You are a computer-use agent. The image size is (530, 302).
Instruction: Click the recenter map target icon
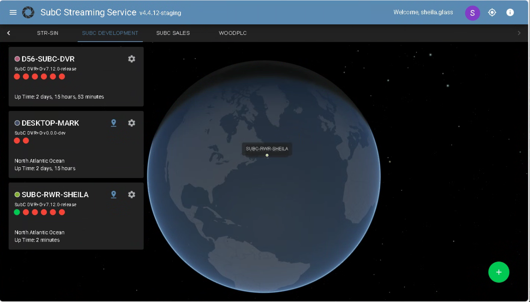(x=492, y=12)
